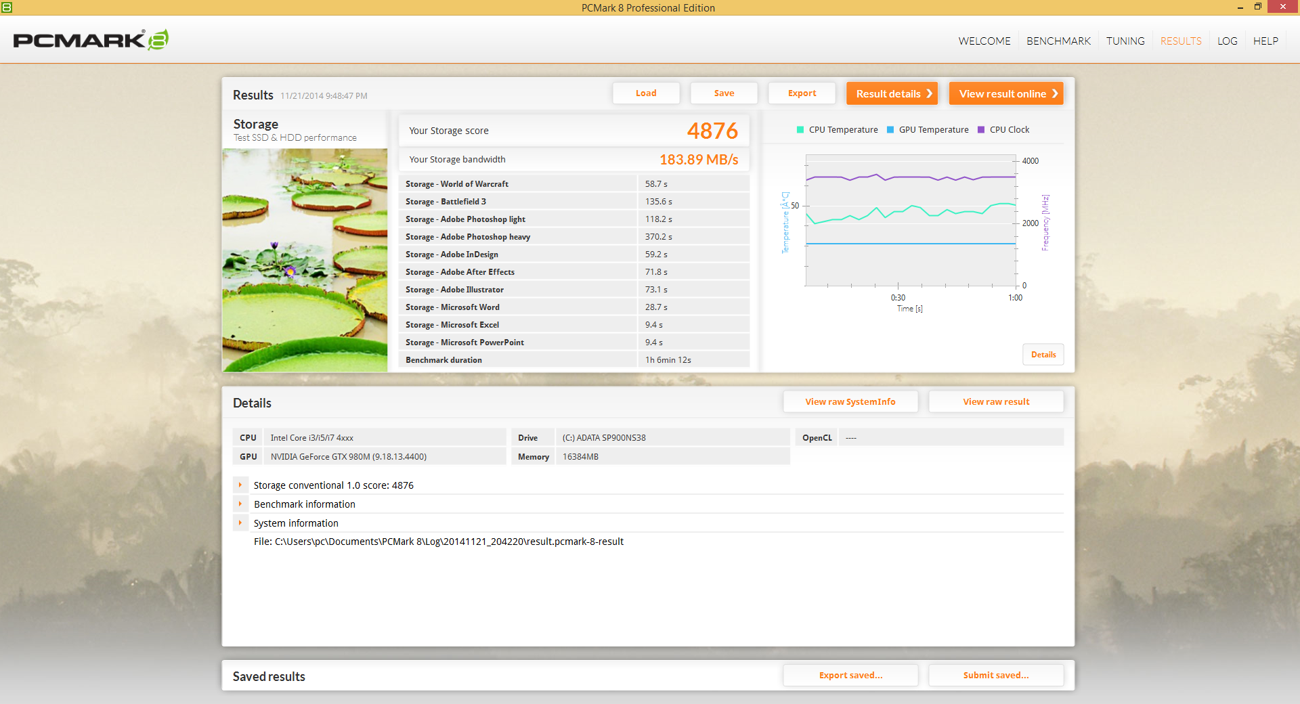Click the CPU Clock legend swatch

[981, 130]
